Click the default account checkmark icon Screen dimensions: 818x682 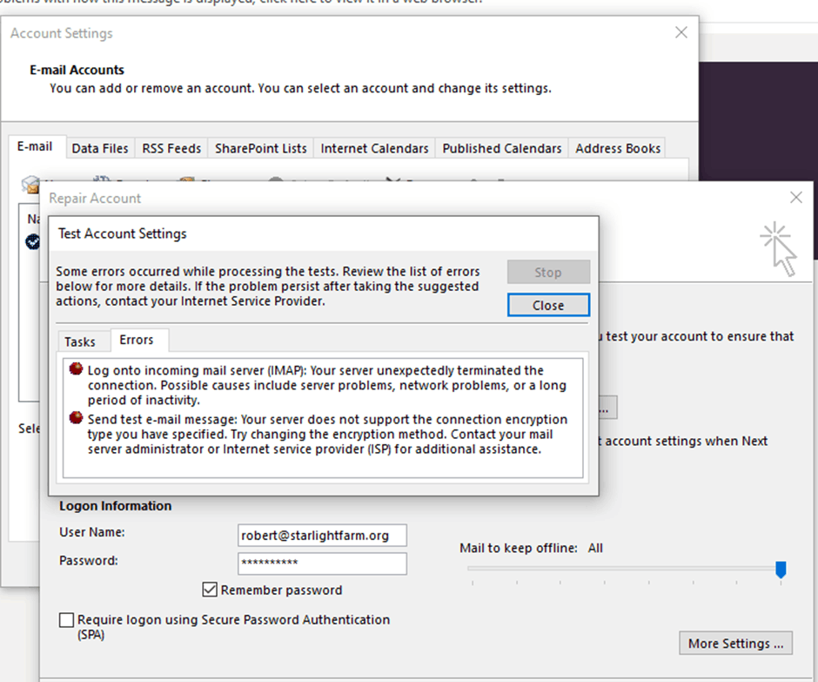33,242
